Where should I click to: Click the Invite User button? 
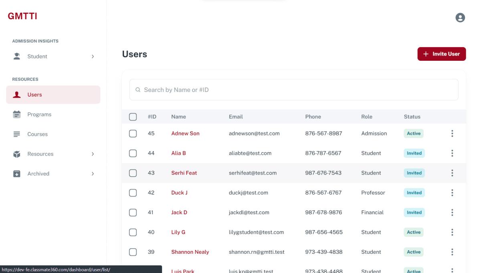[x=441, y=54]
